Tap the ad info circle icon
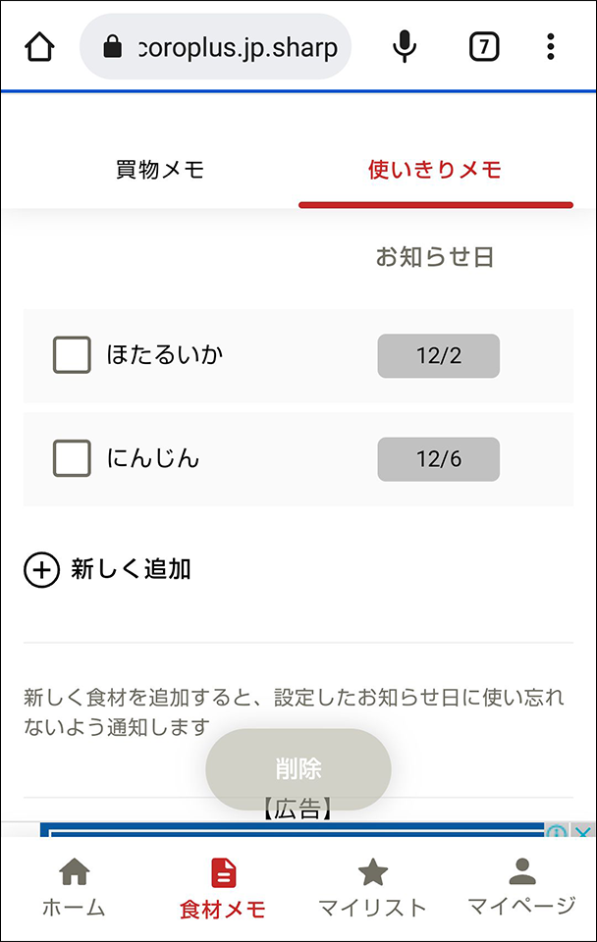This screenshot has width=597, height=942. [555, 829]
